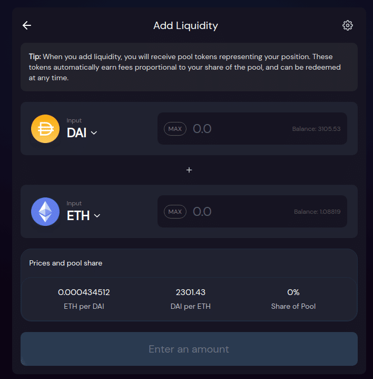Open the settings gear icon
Image resolution: width=373 pixels, height=379 pixels.
point(347,25)
